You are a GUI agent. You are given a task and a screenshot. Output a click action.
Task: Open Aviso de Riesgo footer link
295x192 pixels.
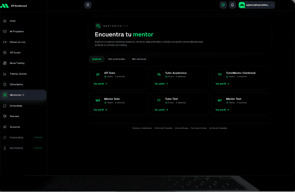click(x=182, y=128)
